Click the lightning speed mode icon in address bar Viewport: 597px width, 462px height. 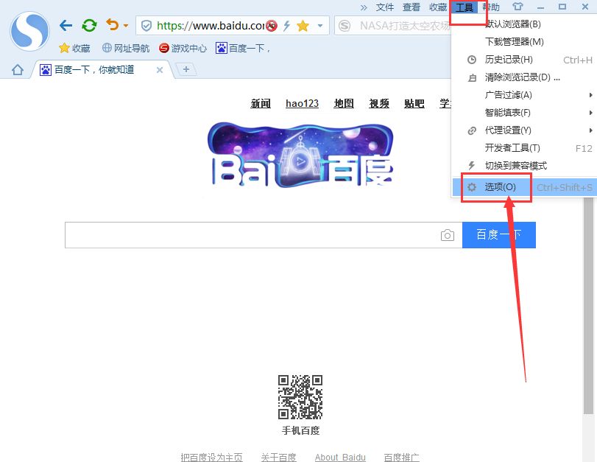[x=287, y=26]
